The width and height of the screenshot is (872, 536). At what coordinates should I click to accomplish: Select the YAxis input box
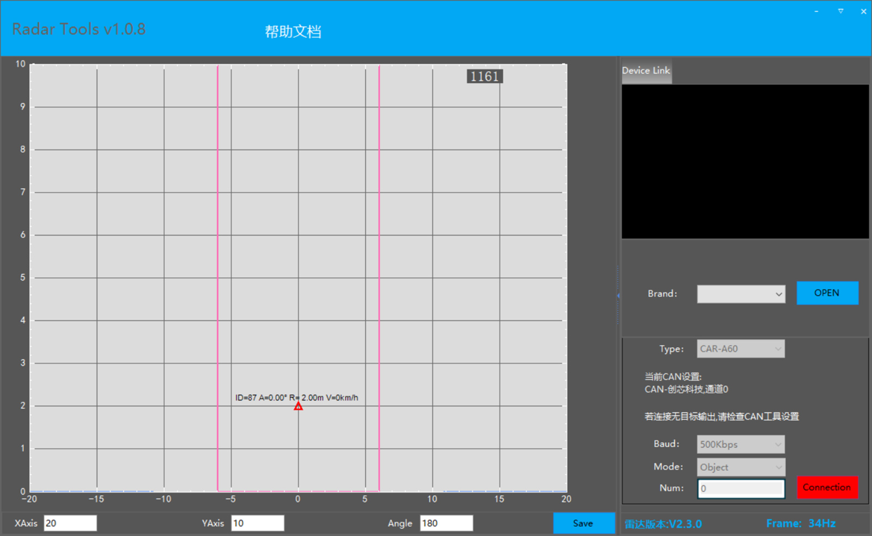pyautogui.click(x=257, y=523)
